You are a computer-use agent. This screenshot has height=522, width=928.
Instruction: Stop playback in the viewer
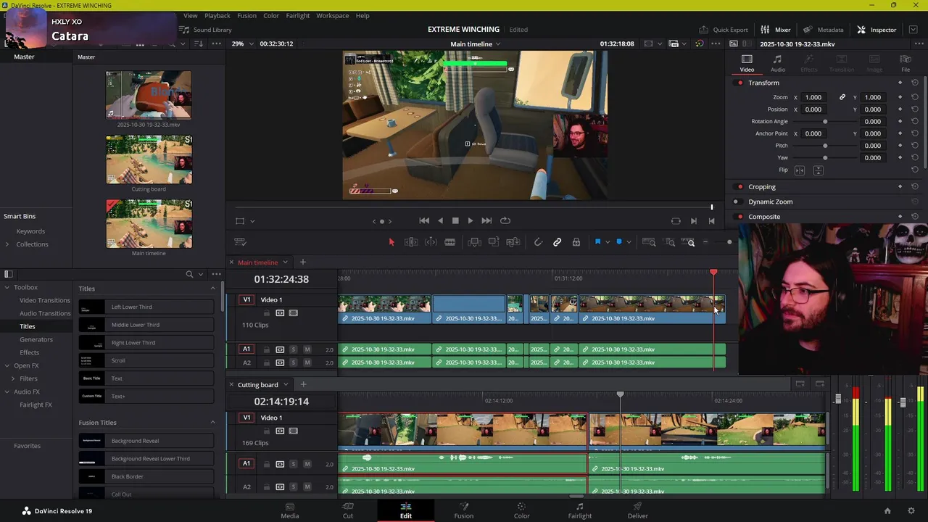coord(455,220)
